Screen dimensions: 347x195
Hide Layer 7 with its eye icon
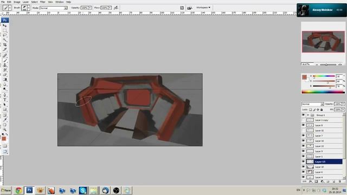(x=303, y=135)
